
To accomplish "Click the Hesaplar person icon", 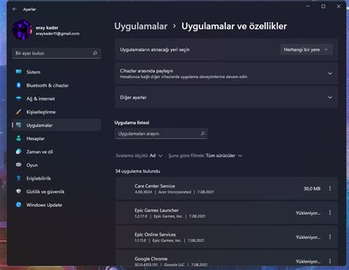I will pyautogui.click(x=18, y=138).
